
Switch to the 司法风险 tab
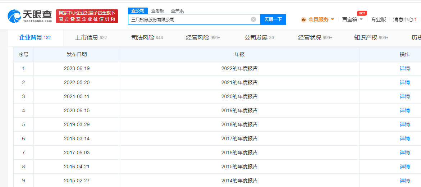click(147, 38)
